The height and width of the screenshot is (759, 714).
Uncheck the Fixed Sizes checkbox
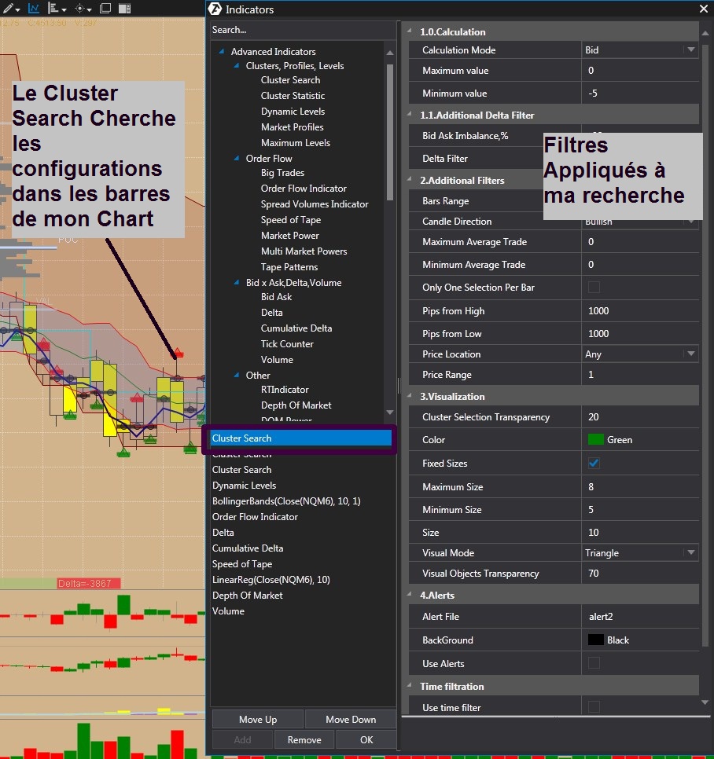pos(594,464)
